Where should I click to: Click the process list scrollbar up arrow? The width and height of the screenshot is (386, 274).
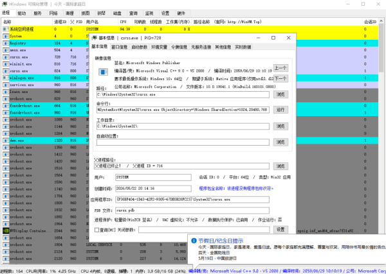coord(381,21)
